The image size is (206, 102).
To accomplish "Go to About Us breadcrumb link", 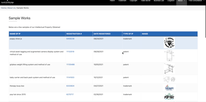I will [11, 8].
